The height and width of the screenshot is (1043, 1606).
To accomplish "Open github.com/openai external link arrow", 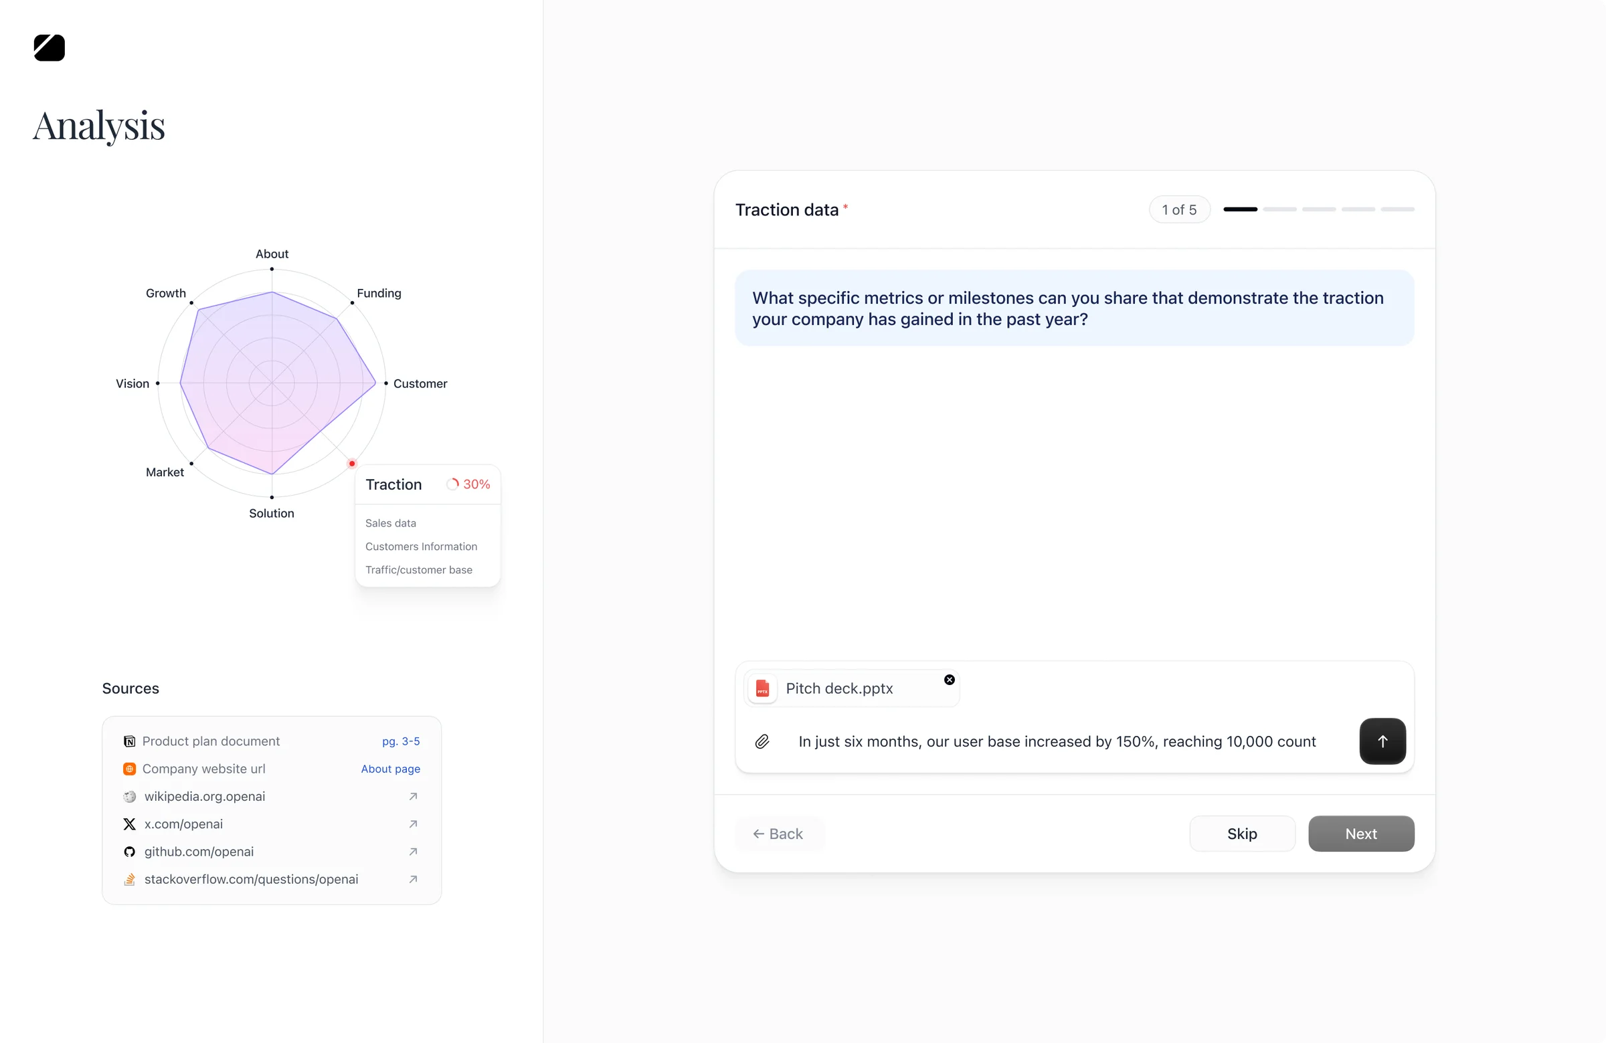I will coord(413,852).
